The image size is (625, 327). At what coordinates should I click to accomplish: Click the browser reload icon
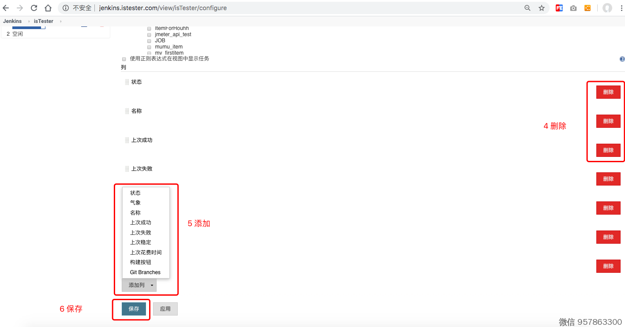34,8
